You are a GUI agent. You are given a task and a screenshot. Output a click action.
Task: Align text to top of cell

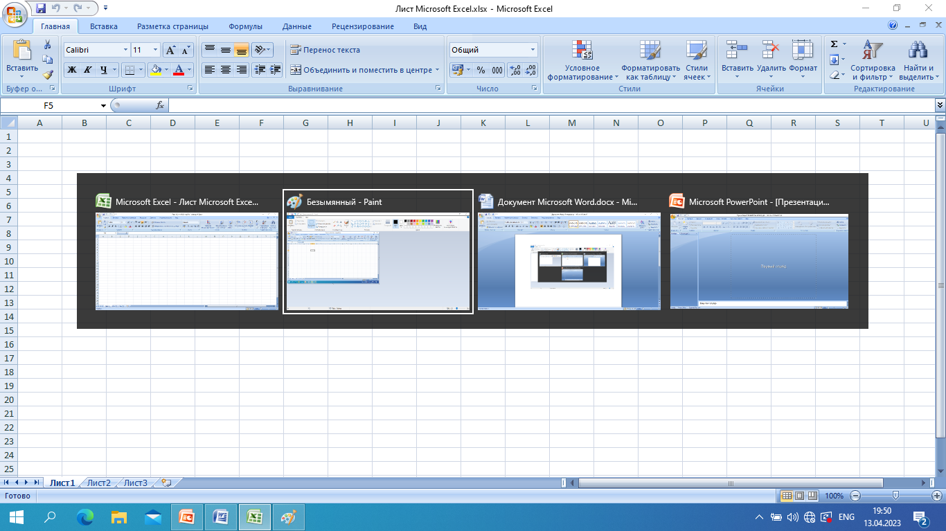click(x=210, y=50)
